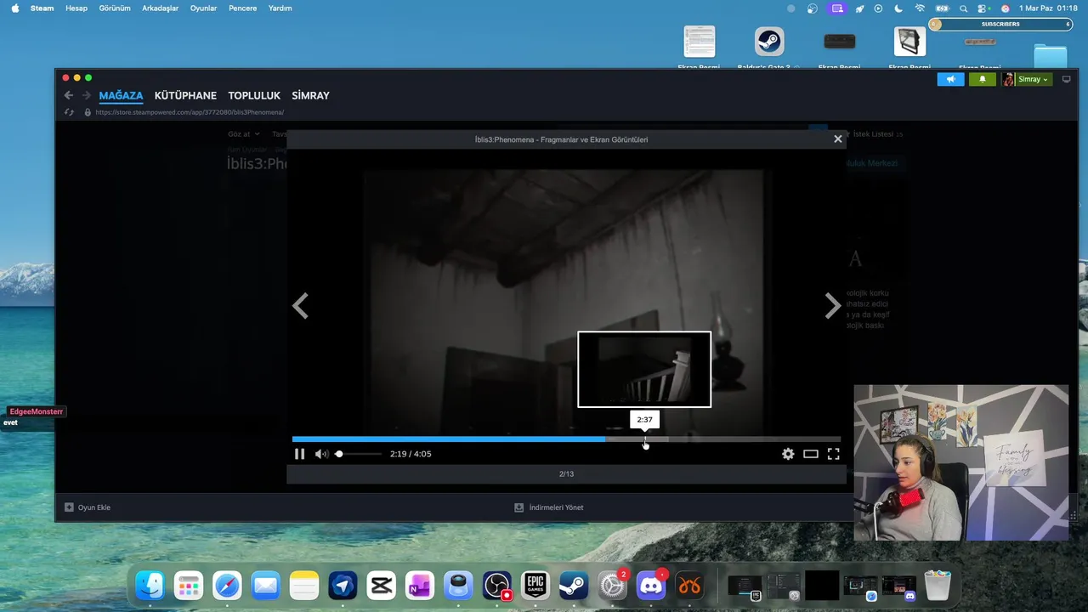Open the Steam menu in menu bar
This screenshot has height=612, width=1088.
pos(42,8)
